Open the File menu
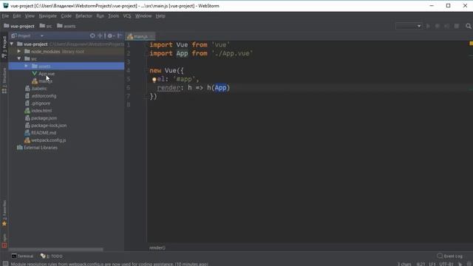473x266 pixels. [5, 16]
